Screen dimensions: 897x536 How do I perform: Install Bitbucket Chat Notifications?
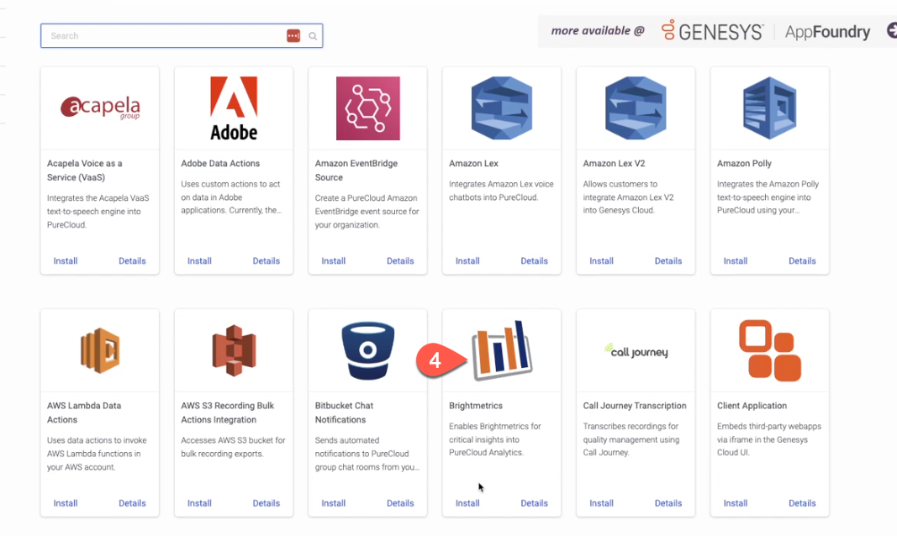(333, 503)
